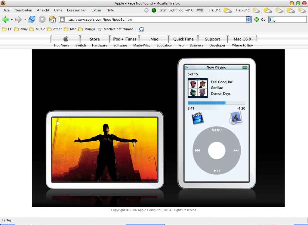Click the green status globe icon
Viewport: 308px width, 225px height.
tap(154, 10)
